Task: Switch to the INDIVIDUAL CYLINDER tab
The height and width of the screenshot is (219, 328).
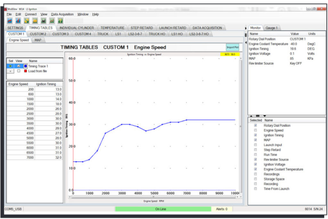Action: coord(77,28)
